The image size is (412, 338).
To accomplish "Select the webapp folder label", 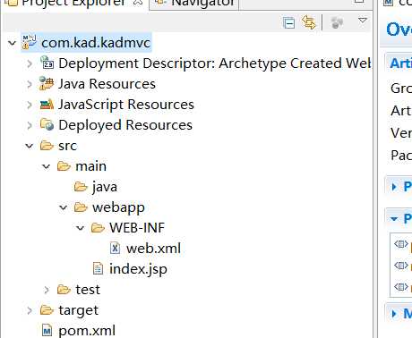I will pyautogui.click(x=118, y=208).
